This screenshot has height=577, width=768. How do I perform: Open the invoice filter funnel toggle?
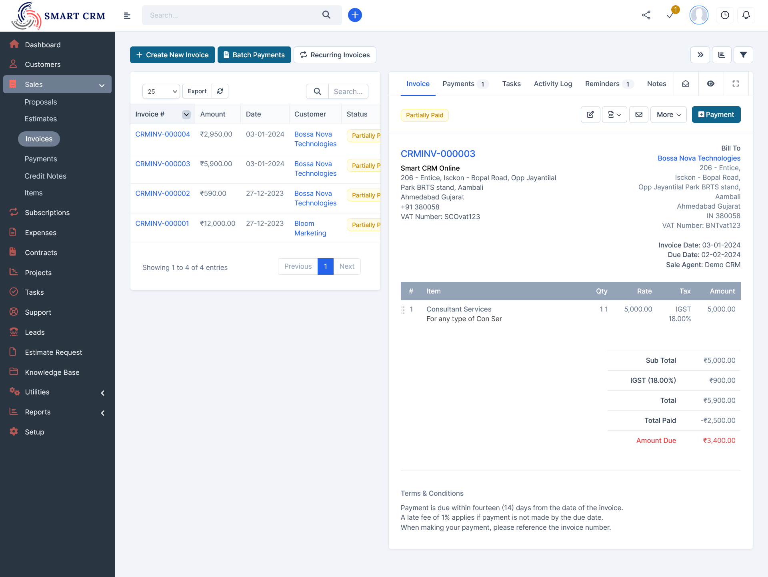(x=743, y=55)
